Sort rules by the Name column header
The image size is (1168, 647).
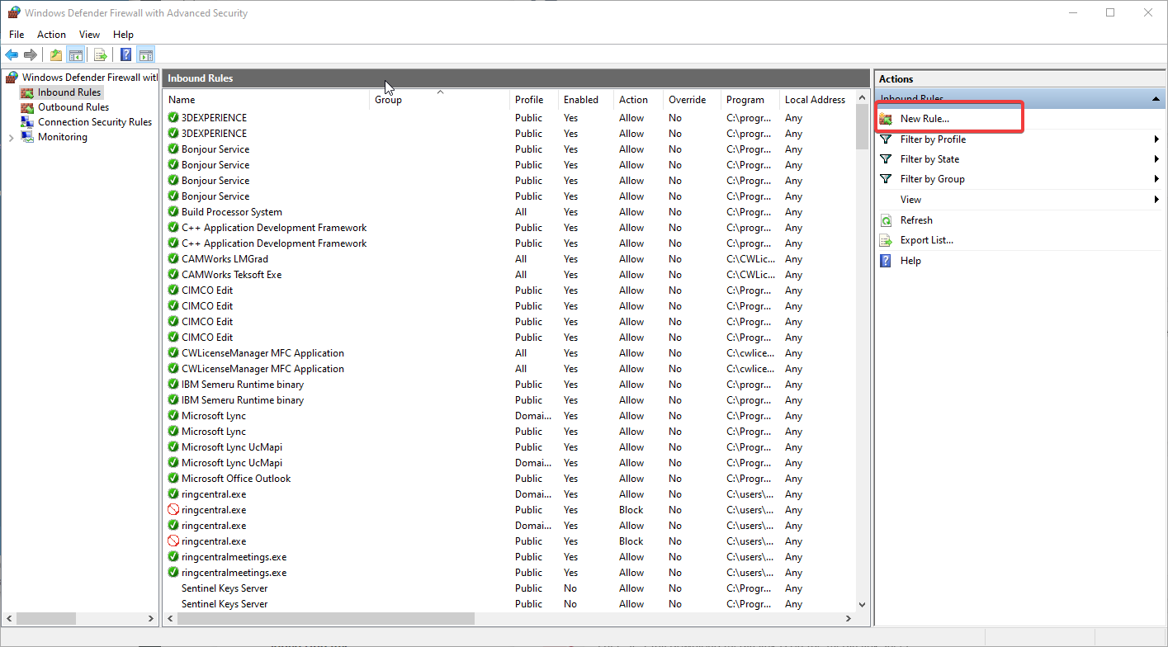267,100
